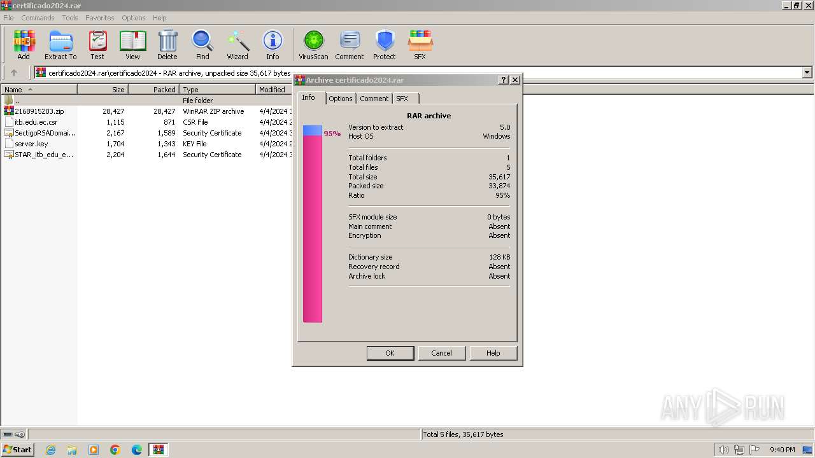
Task: Click 'WinRAR ZIP archive' type cell
Action: (213, 111)
